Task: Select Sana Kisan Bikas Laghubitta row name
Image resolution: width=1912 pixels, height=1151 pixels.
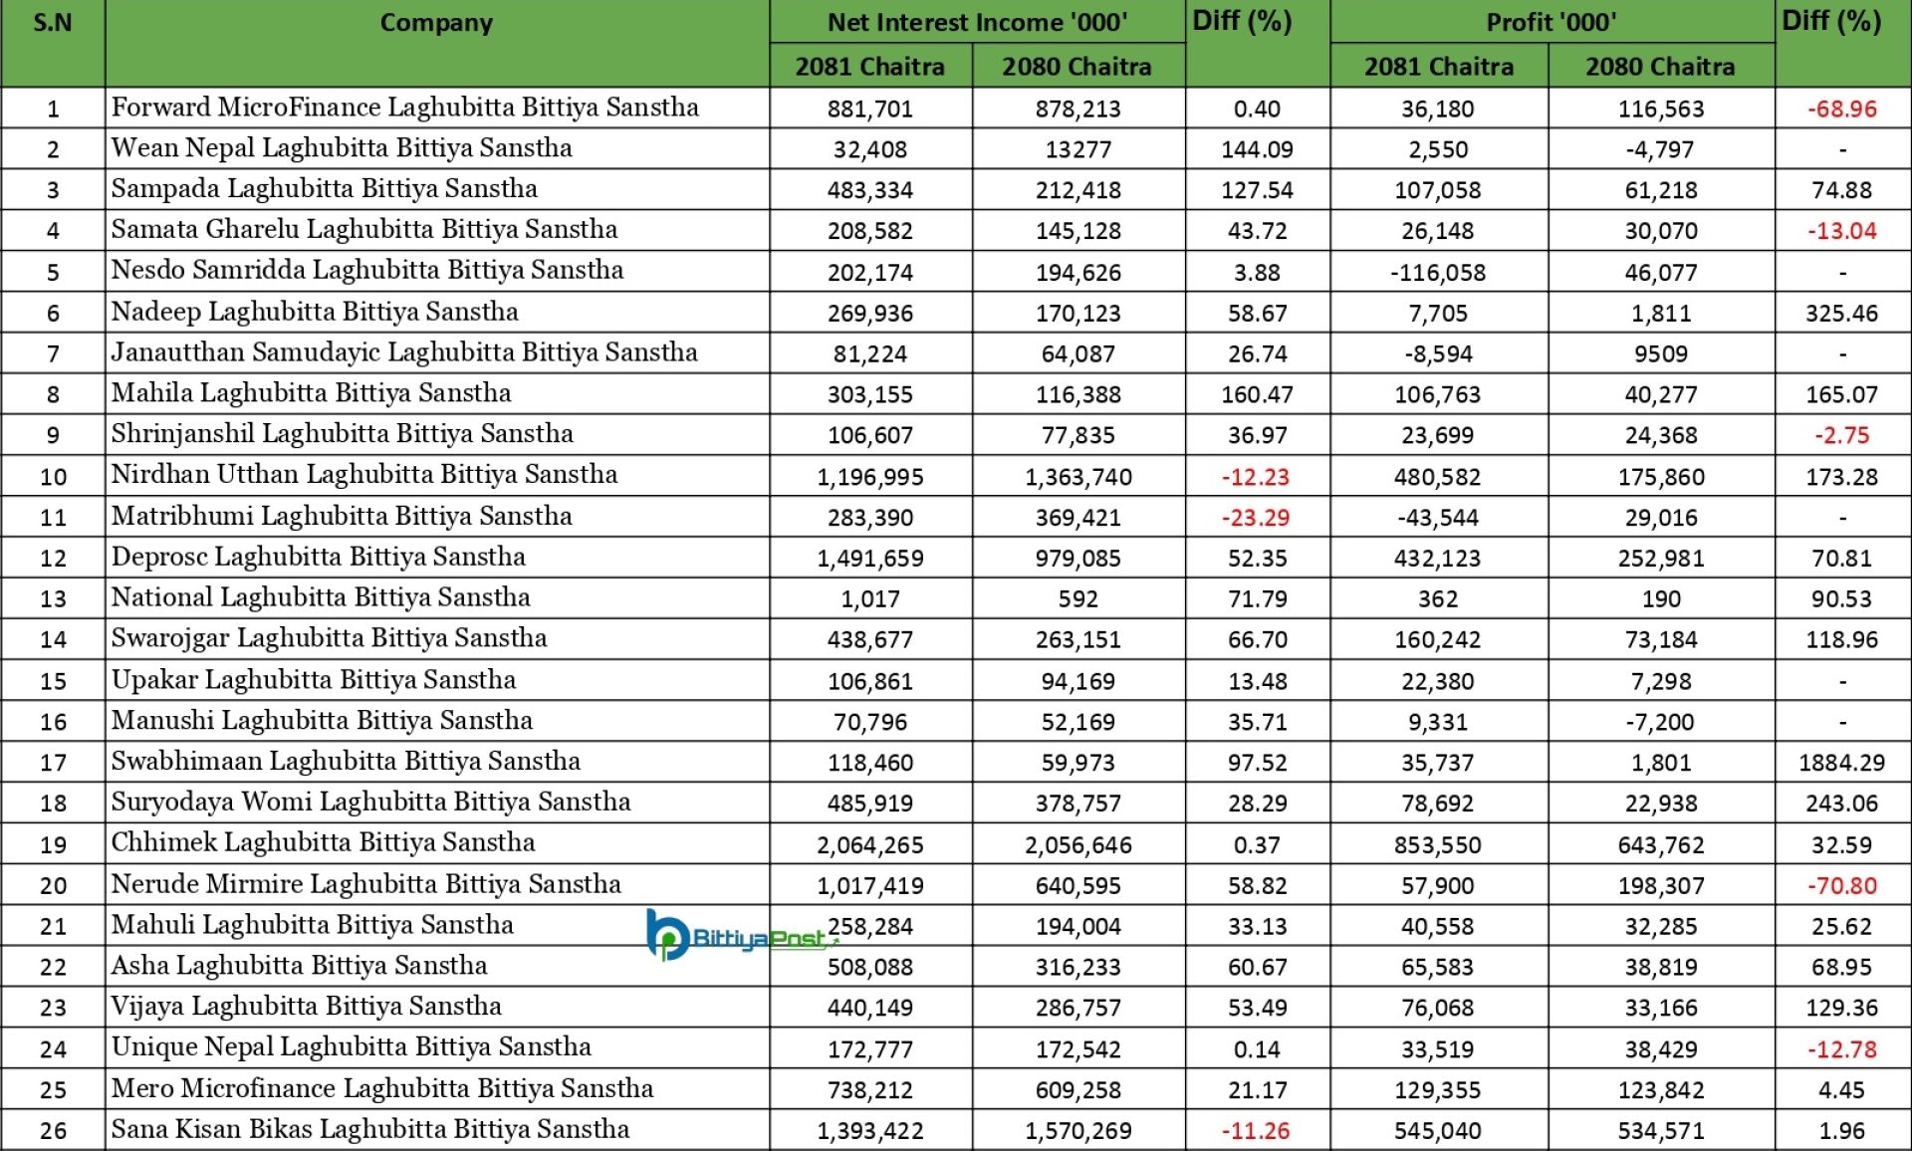Action: (x=369, y=1129)
